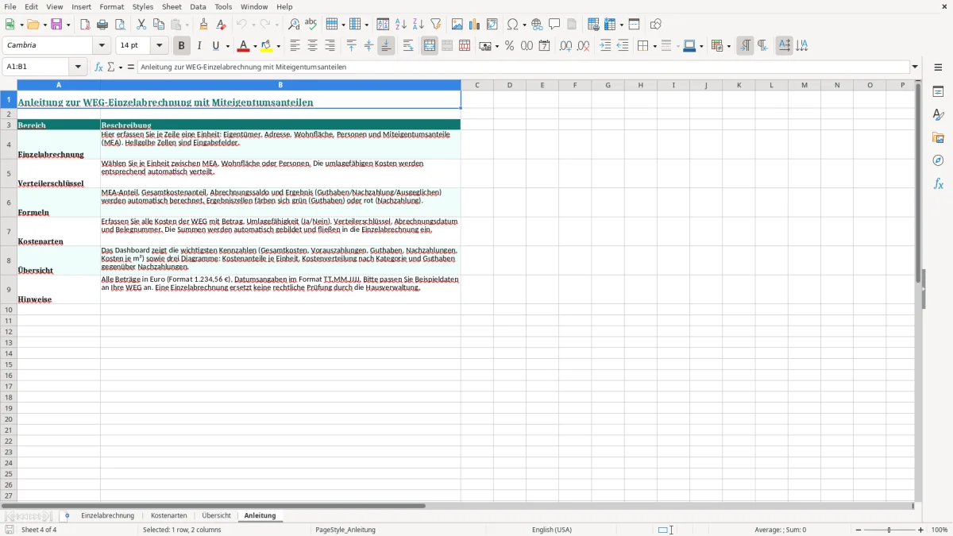Open sidebar Navigator panel
Image resolution: width=953 pixels, height=536 pixels.
point(938,160)
